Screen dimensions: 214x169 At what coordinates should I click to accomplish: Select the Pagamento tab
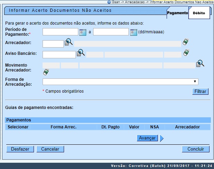(x=177, y=13)
